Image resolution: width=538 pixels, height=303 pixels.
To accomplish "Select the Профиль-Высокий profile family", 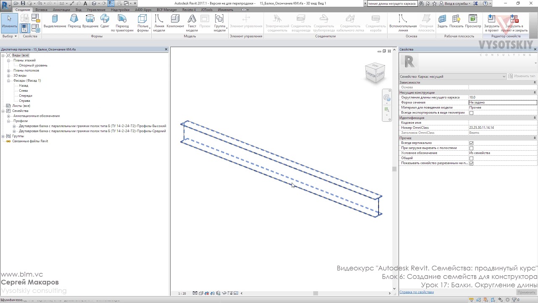I will click(92, 126).
